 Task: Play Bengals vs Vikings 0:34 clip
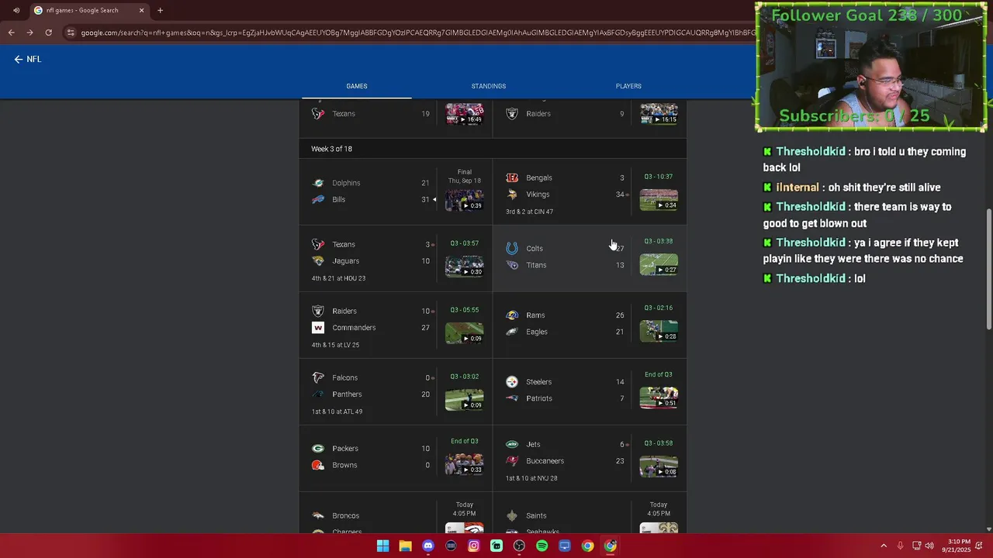pos(659,200)
